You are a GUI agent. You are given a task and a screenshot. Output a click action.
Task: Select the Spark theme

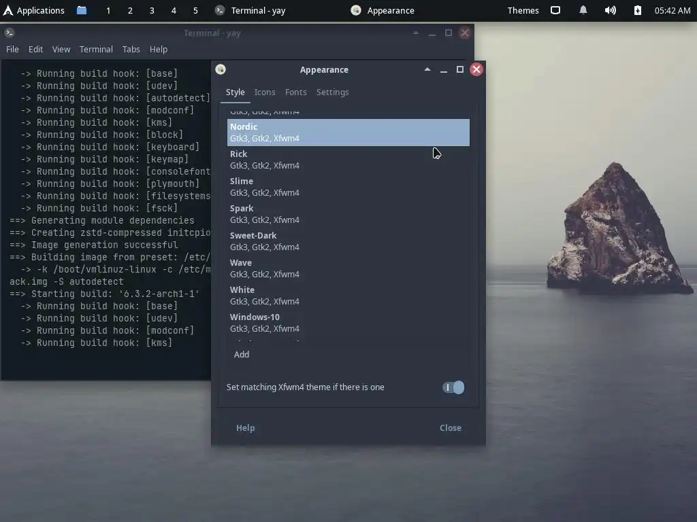click(x=348, y=214)
